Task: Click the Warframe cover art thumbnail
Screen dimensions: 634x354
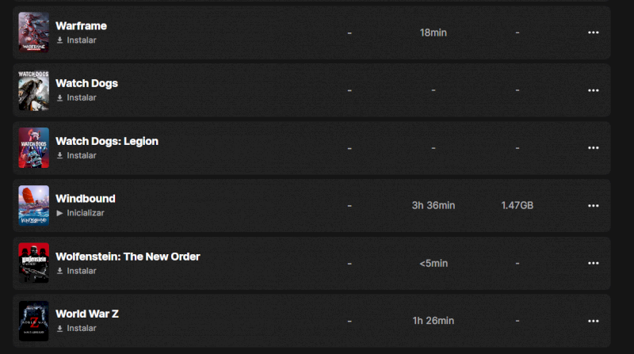Action: [x=34, y=32]
